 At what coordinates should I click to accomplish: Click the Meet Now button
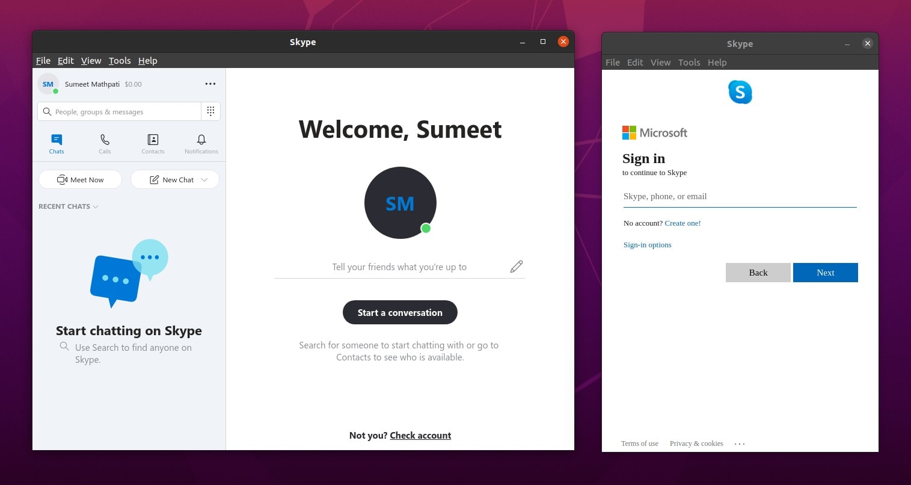(x=80, y=180)
